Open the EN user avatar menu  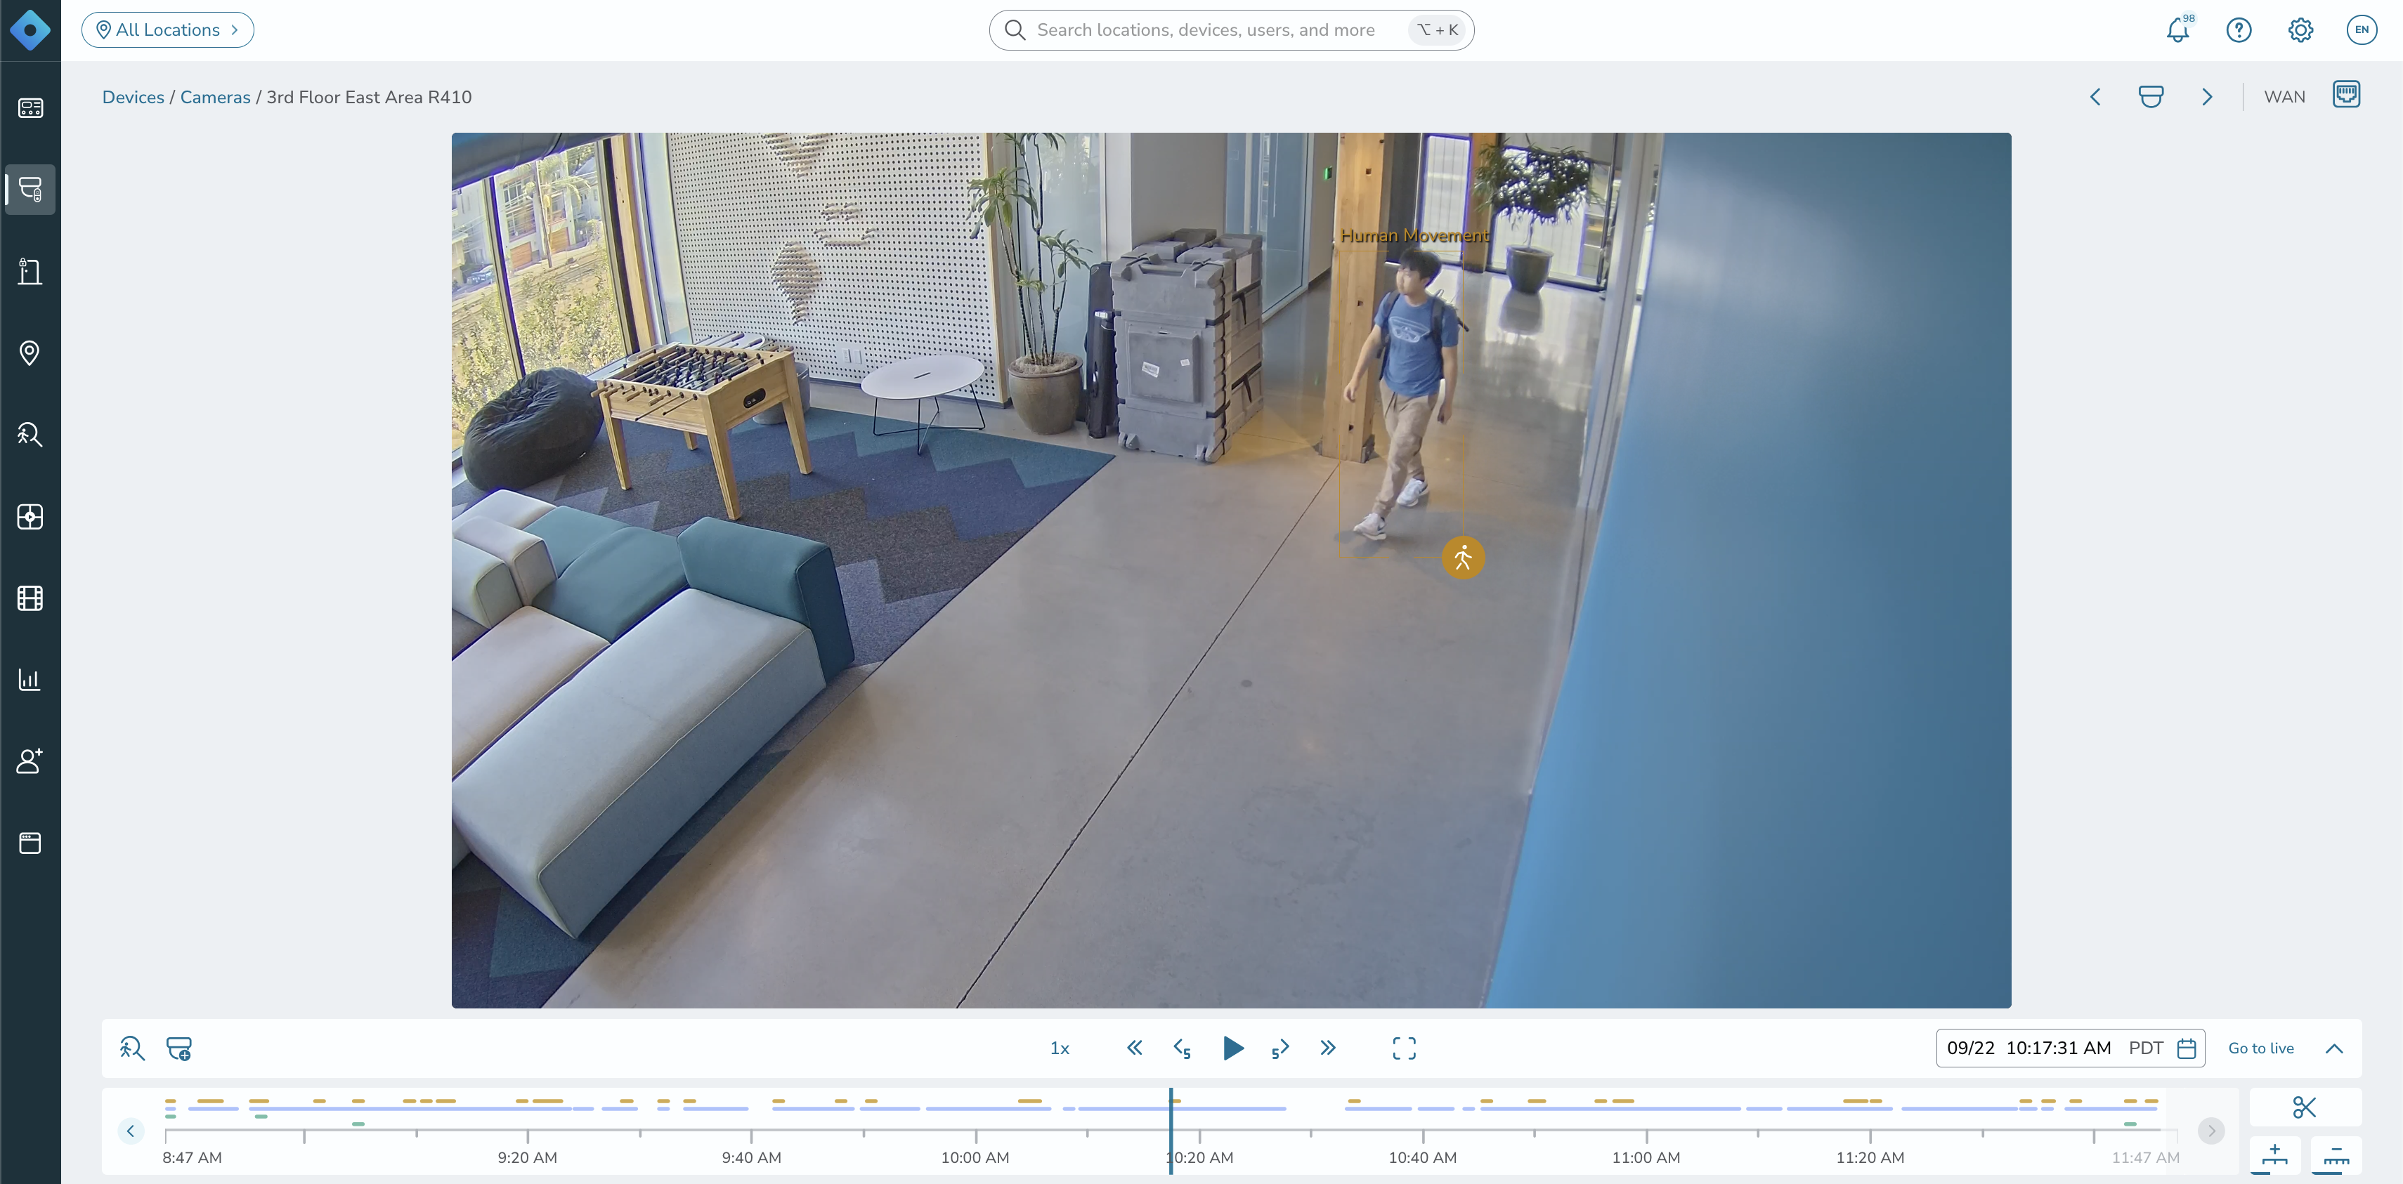click(x=2361, y=29)
